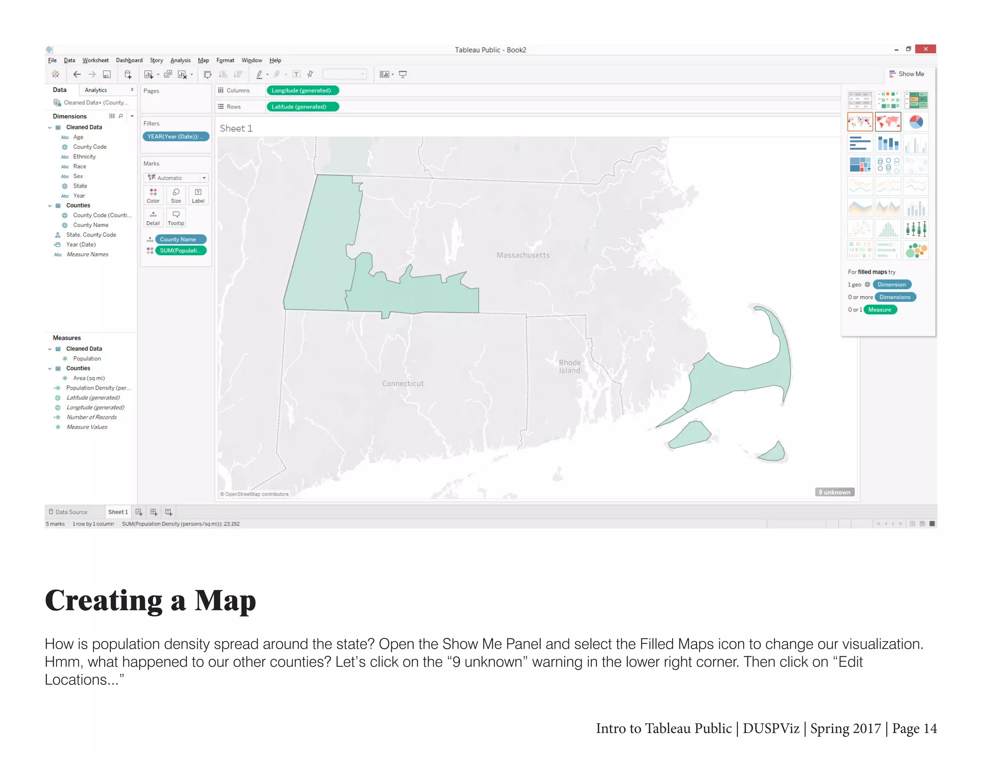Click the Sort Descending icon
The height and width of the screenshot is (759, 982).
click(x=238, y=74)
